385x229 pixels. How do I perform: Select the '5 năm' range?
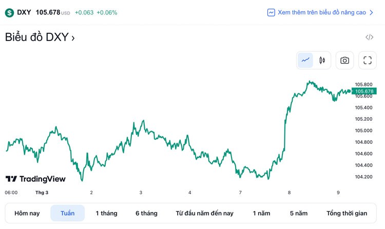(x=298, y=213)
